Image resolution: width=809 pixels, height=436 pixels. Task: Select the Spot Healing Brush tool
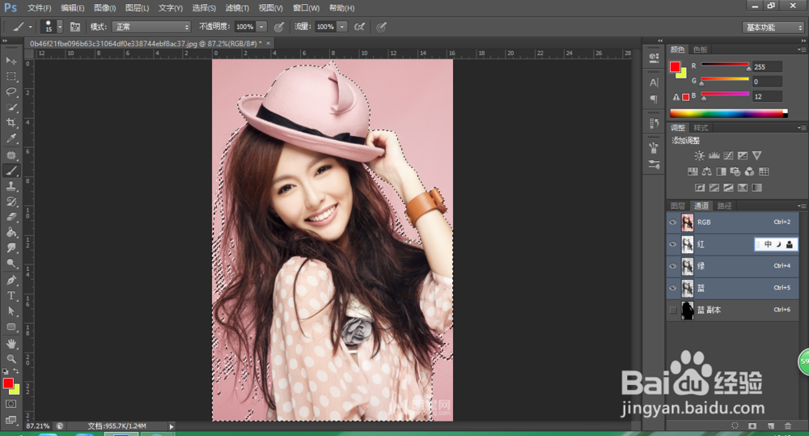[x=11, y=155]
